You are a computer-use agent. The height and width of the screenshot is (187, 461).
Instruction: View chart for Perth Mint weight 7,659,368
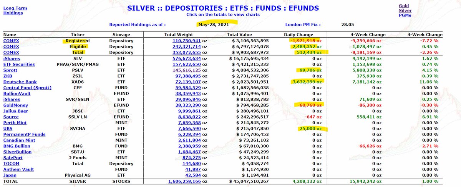pos(189,123)
